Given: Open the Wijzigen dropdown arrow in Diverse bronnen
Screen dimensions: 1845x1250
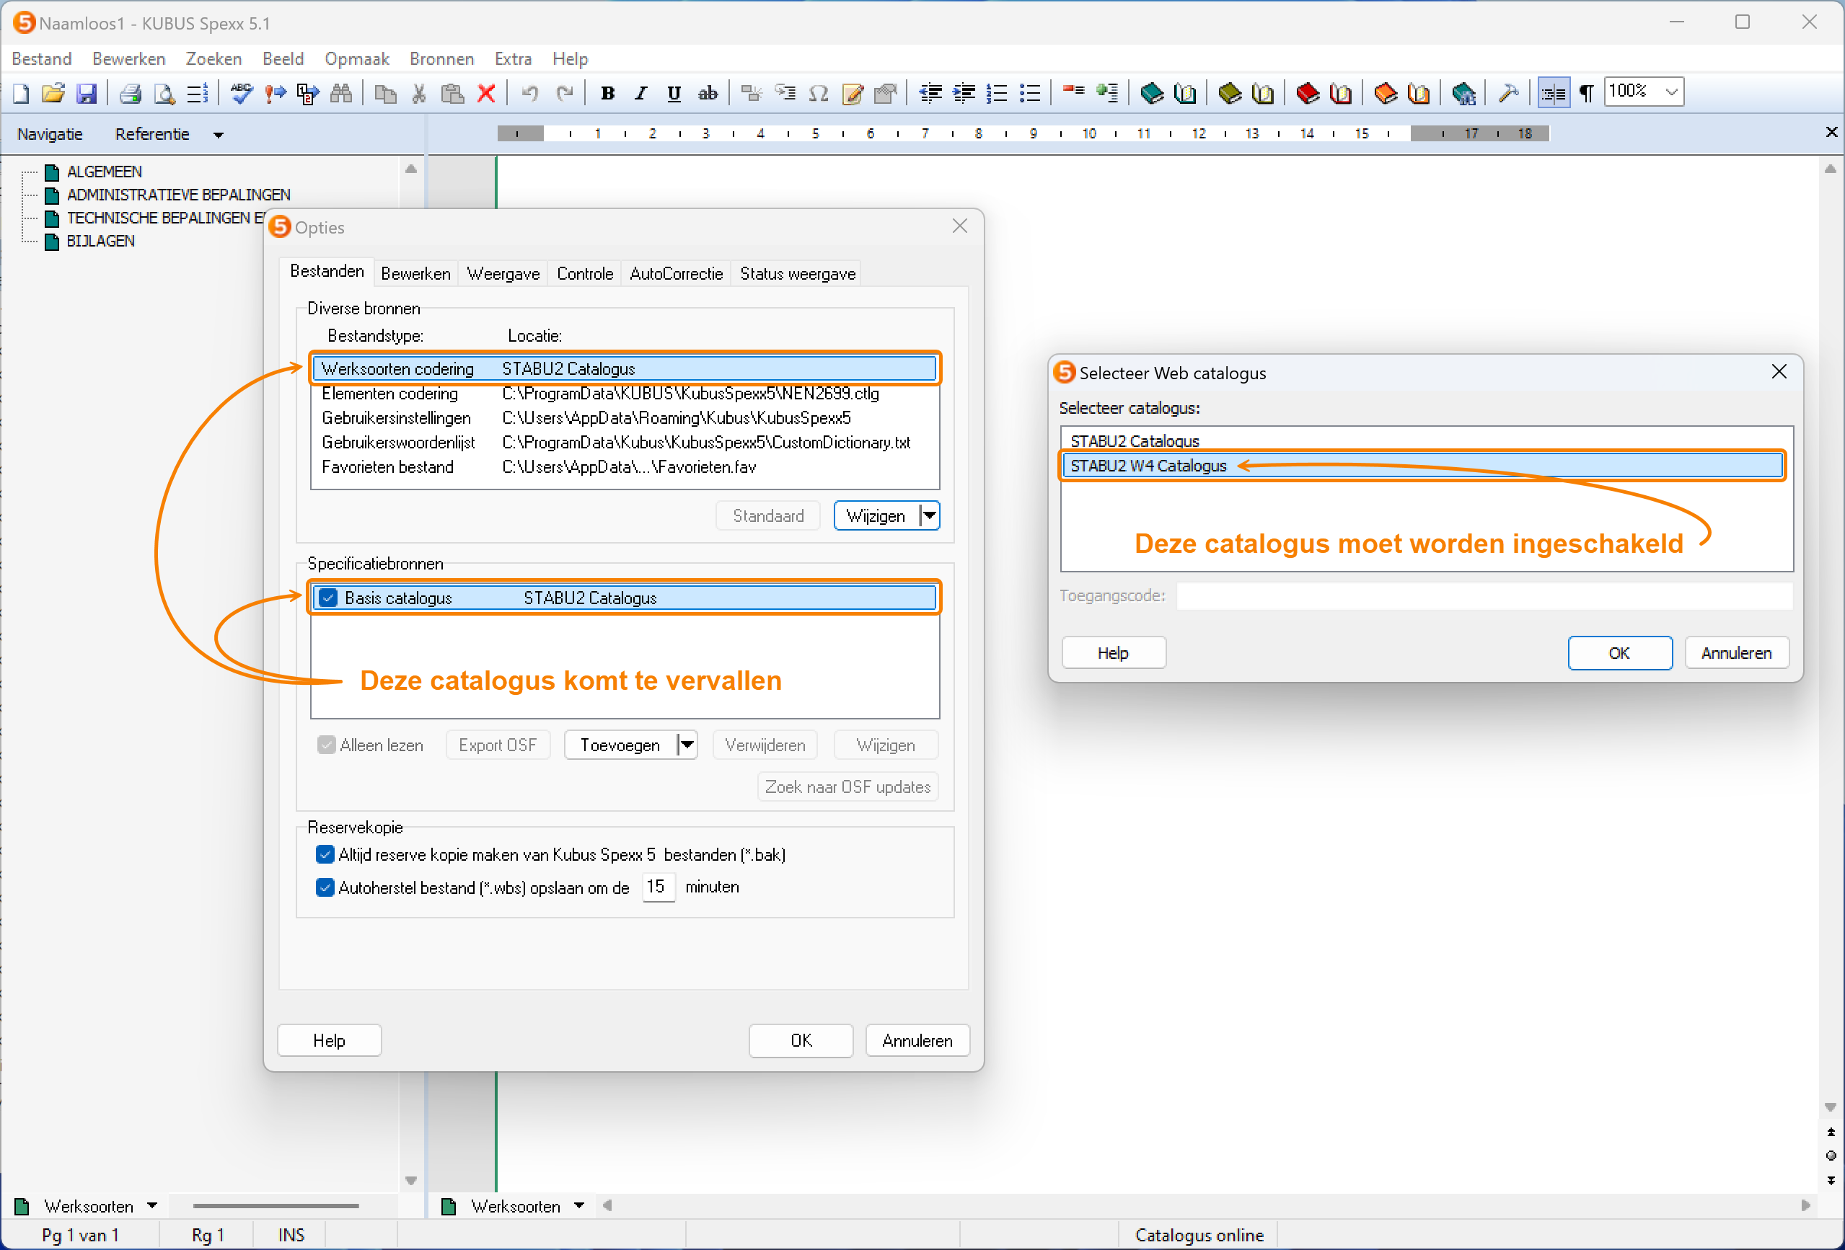Looking at the screenshot, I should [x=929, y=516].
